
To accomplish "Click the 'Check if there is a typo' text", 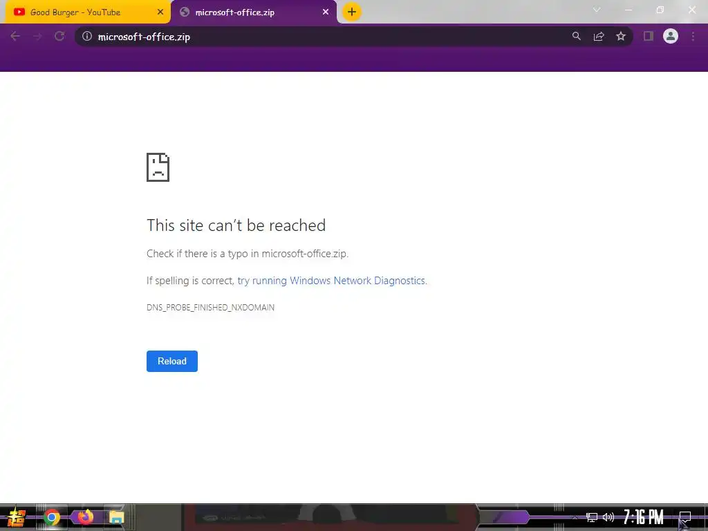I will point(248,254).
